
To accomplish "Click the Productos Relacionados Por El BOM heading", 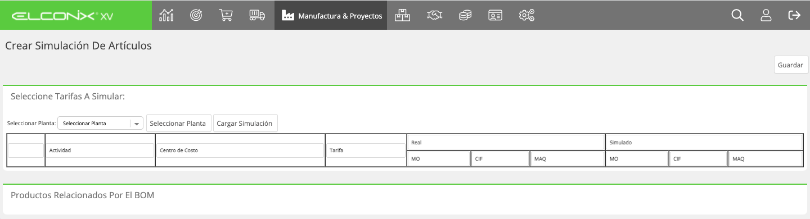I will click(x=82, y=195).
